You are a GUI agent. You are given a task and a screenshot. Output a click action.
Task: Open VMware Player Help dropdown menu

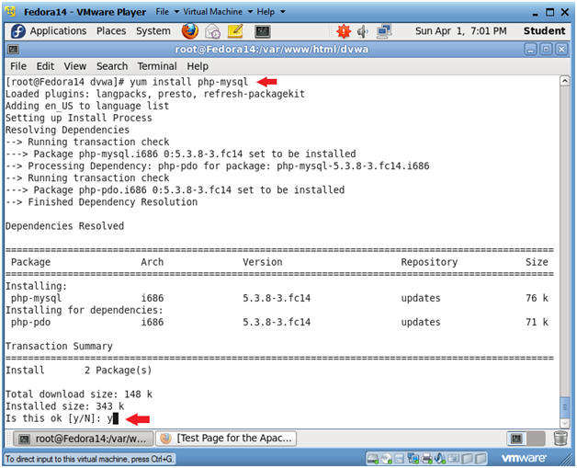[x=271, y=12]
